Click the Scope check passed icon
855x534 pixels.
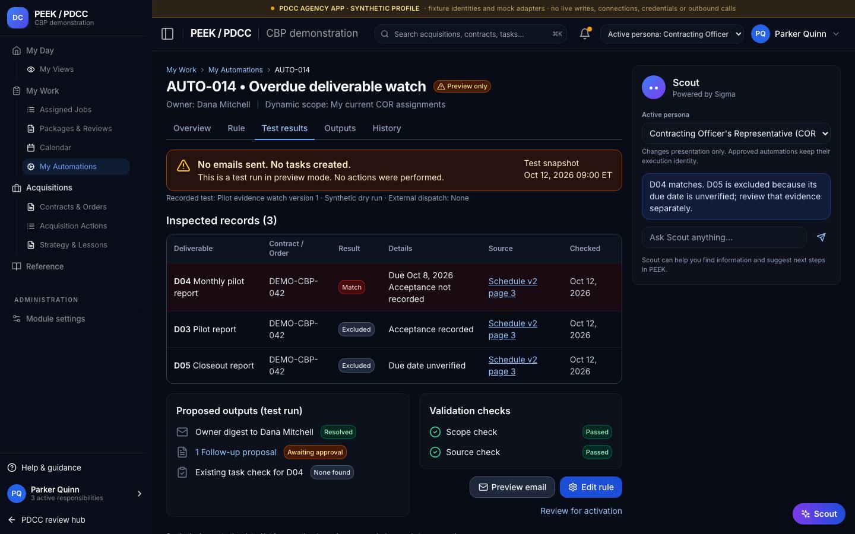click(x=435, y=432)
